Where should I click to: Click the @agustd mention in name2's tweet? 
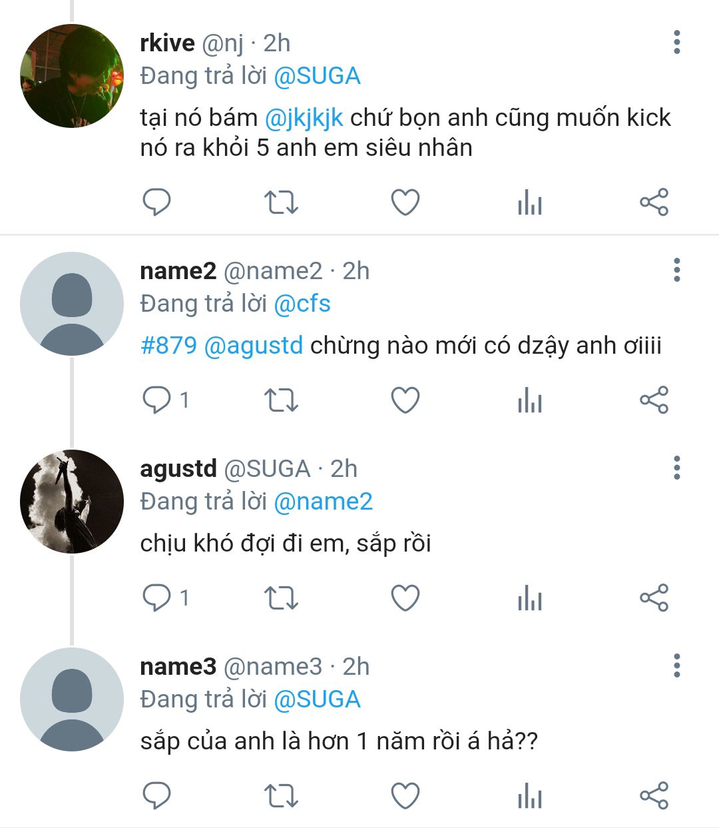tap(254, 345)
